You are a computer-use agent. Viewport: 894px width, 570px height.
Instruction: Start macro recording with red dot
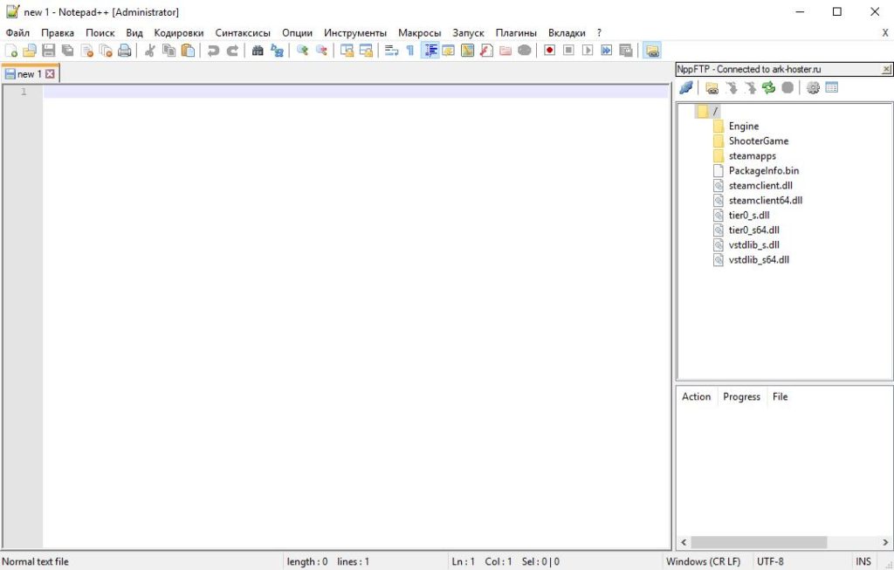click(549, 51)
